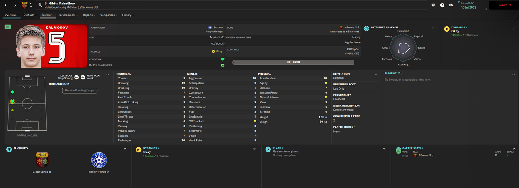Go back with the left arrow
Screen dimensions: 519x188
tap(5, 5)
